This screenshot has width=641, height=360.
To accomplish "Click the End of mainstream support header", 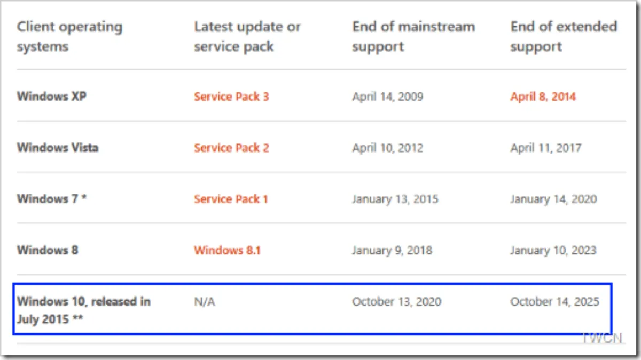I will (413, 36).
